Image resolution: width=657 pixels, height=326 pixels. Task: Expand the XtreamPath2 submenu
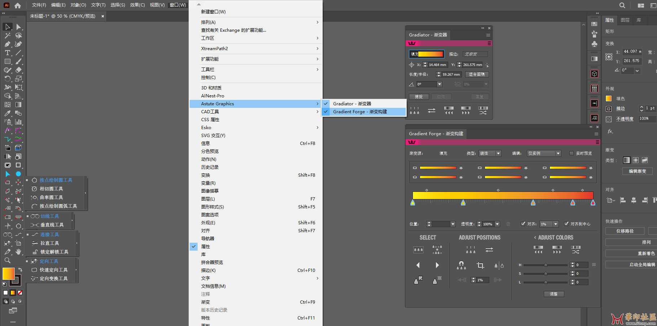pos(256,49)
